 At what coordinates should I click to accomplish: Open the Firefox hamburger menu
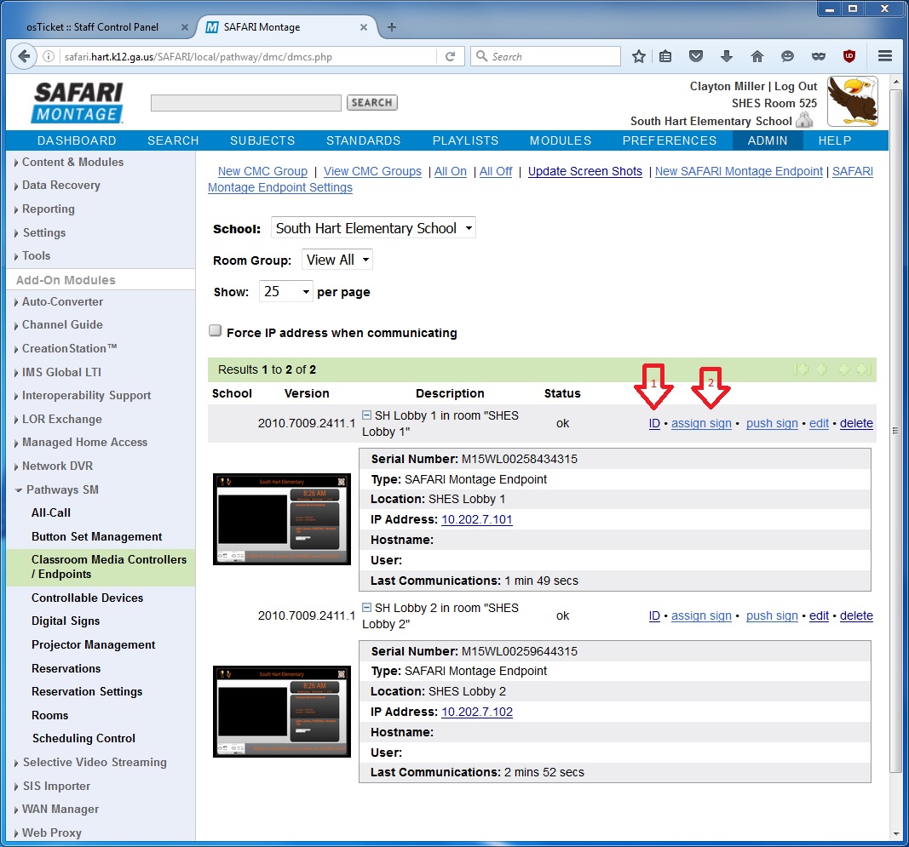884,56
